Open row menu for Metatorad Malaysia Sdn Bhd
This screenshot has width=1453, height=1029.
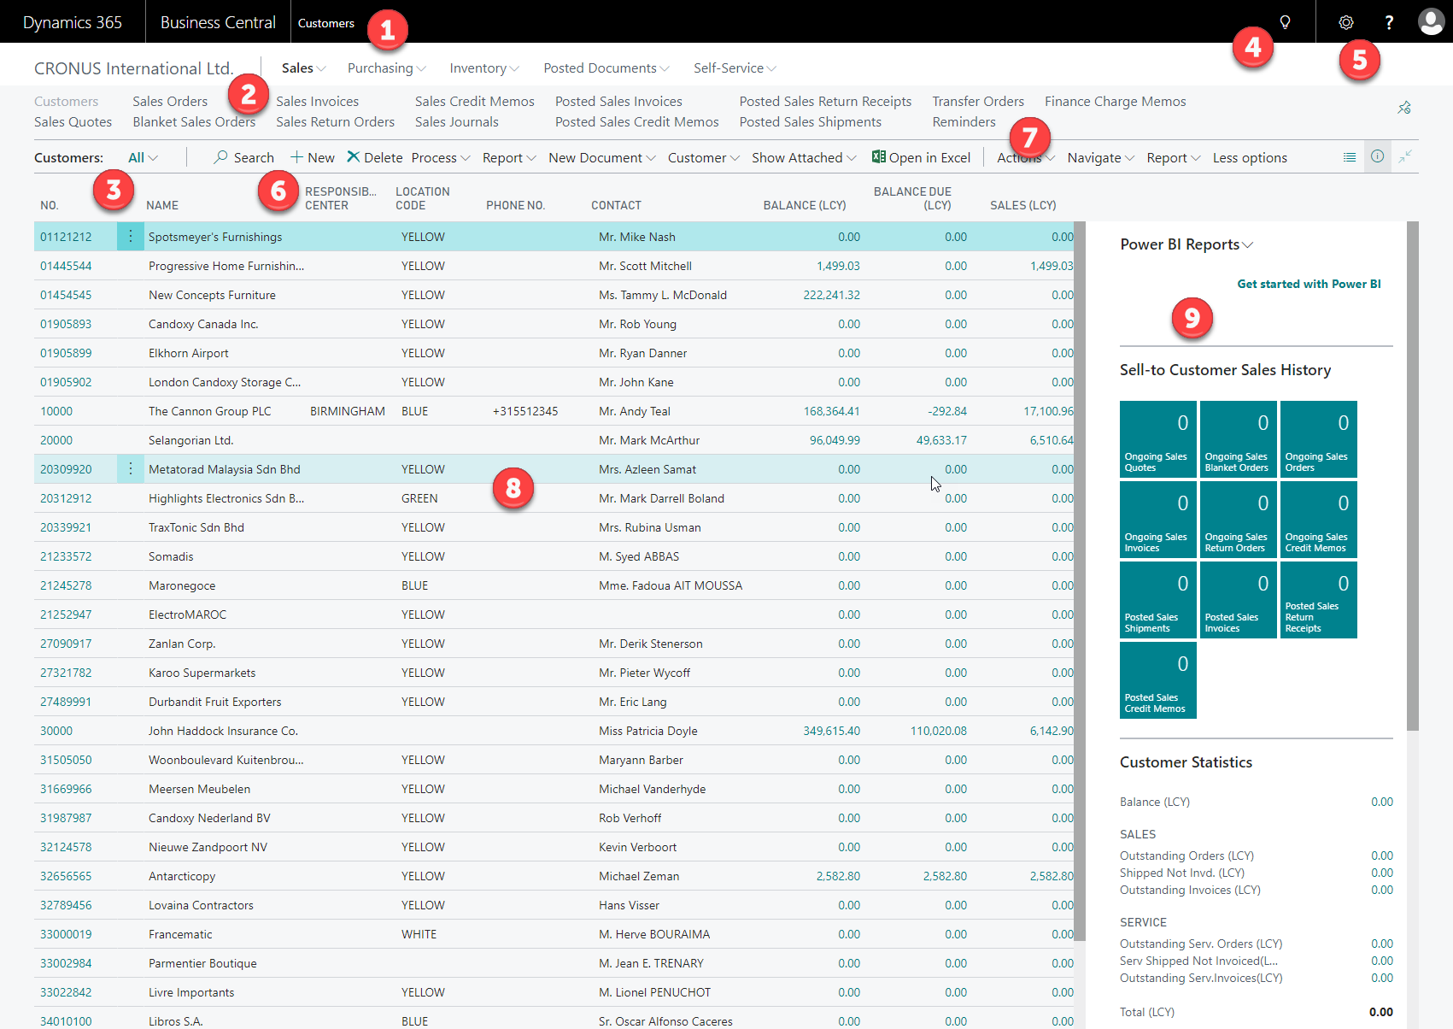(130, 469)
